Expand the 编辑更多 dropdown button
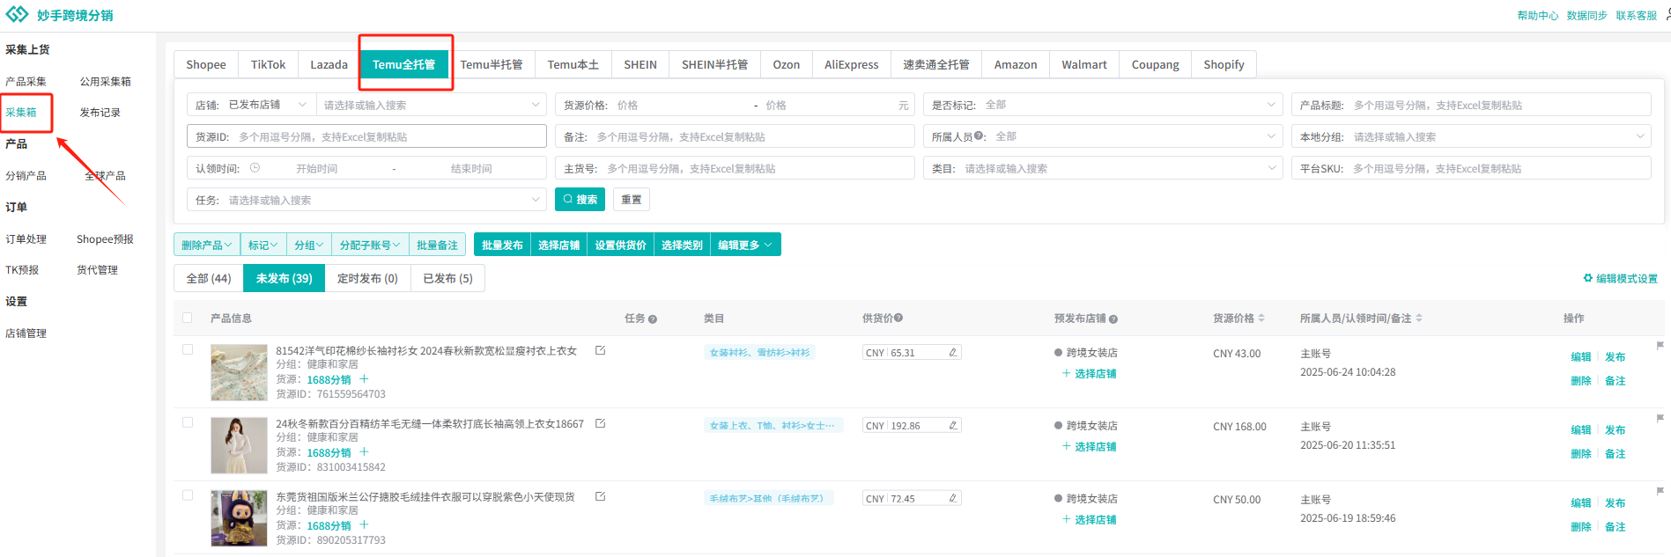Viewport: 1671px width, 557px height. [745, 245]
